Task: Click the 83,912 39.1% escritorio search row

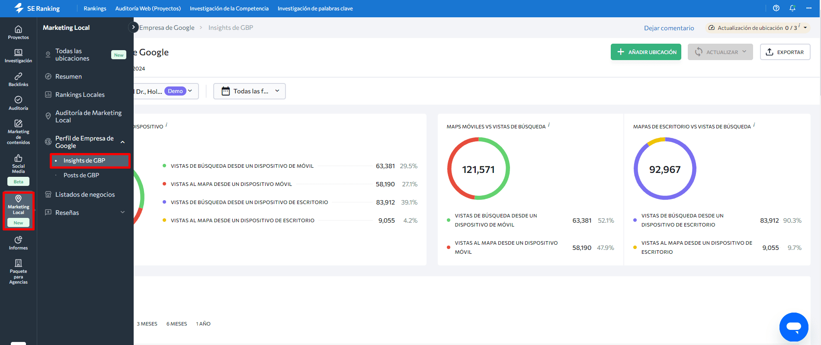Action: click(x=290, y=202)
